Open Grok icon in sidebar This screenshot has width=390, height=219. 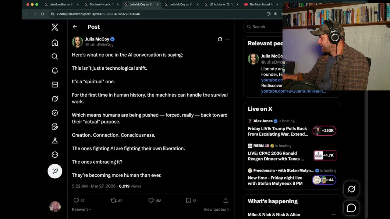[55, 99]
